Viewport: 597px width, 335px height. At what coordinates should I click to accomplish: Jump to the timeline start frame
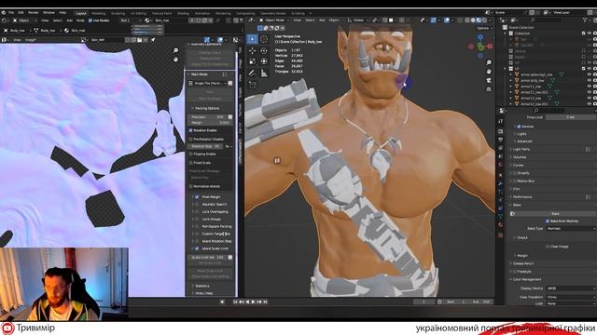[x=235, y=301]
